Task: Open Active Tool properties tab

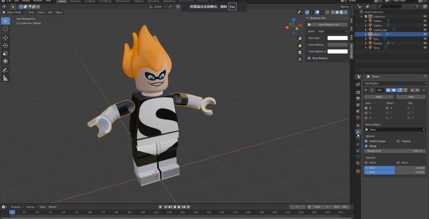Action: tap(358, 85)
